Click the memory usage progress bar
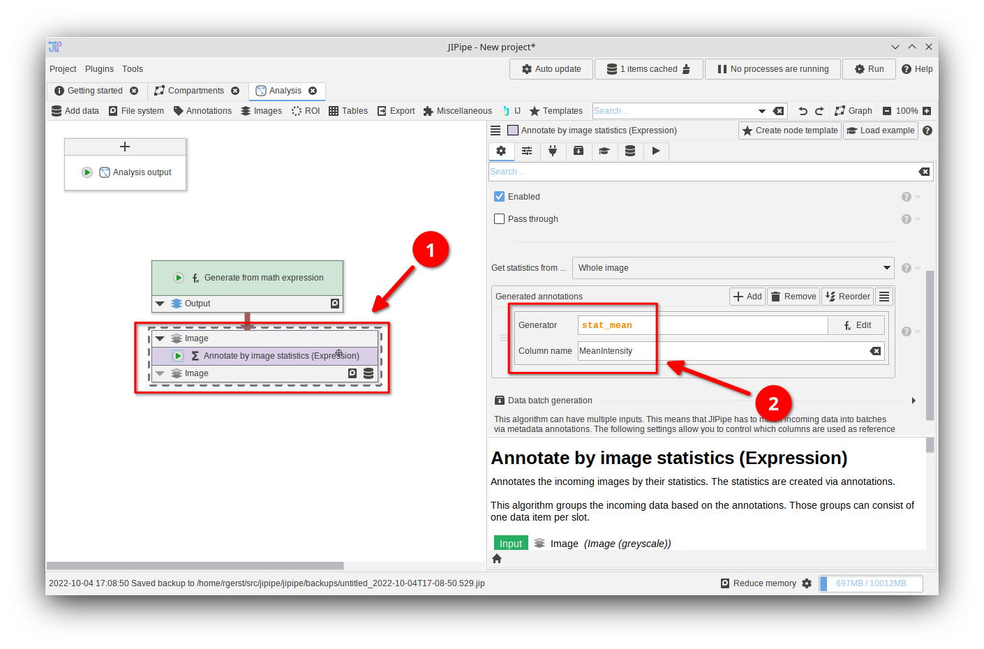The image size is (984, 649). [871, 583]
